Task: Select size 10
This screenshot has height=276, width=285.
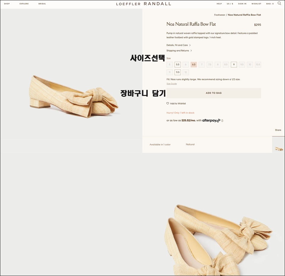Action: [250, 64]
